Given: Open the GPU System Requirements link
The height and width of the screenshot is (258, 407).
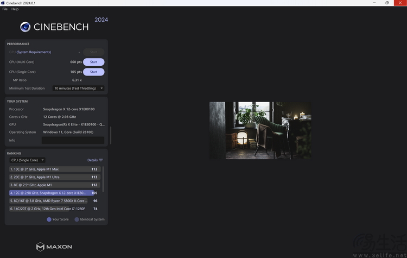Looking at the screenshot, I should (x=34, y=52).
